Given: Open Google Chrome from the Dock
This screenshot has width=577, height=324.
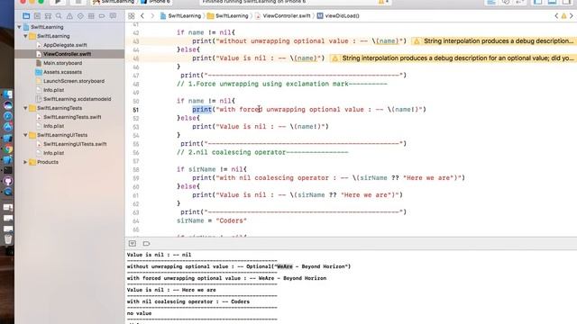Looking at the screenshot, I should pos(8,148).
